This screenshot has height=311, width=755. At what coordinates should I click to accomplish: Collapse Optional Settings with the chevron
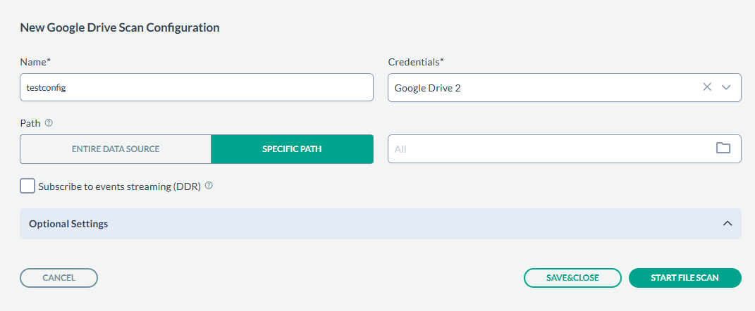click(x=728, y=224)
